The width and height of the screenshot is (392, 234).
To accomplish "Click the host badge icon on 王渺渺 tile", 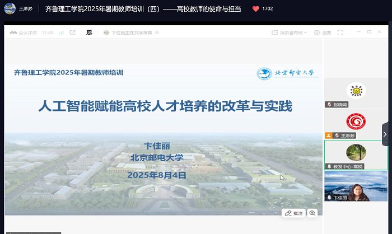I will (329, 135).
